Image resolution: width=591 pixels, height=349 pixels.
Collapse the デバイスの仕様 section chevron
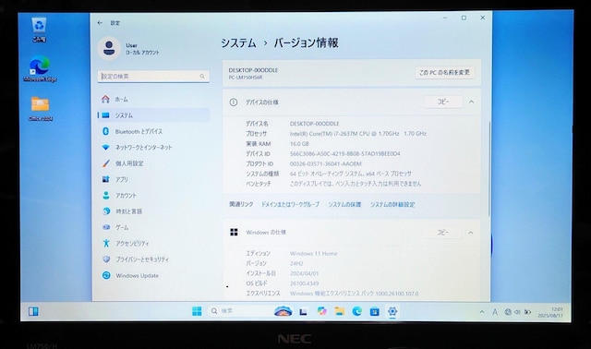tap(472, 102)
